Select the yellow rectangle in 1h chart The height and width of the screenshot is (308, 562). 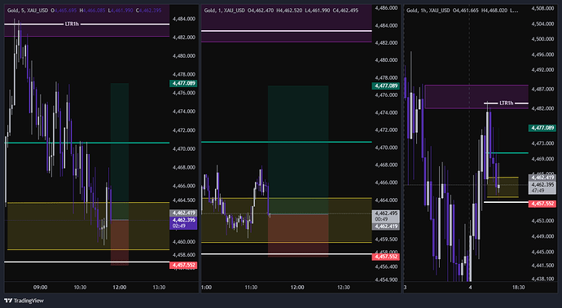coord(503,187)
